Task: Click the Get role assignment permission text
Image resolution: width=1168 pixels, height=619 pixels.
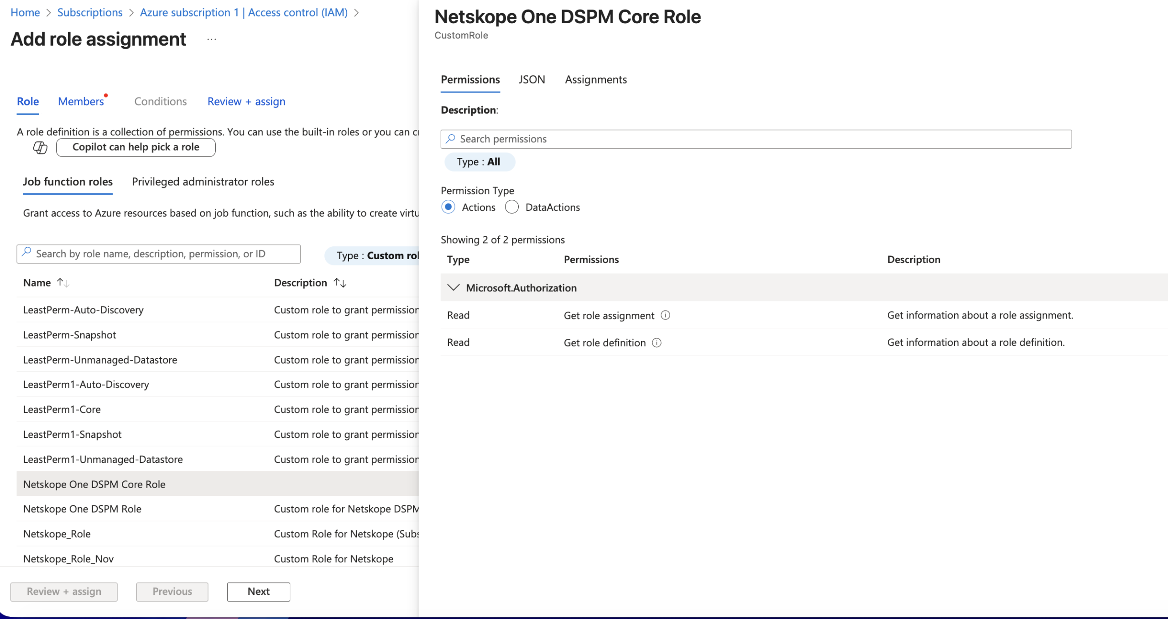Action: pyautogui.click(x=609, y=316)
